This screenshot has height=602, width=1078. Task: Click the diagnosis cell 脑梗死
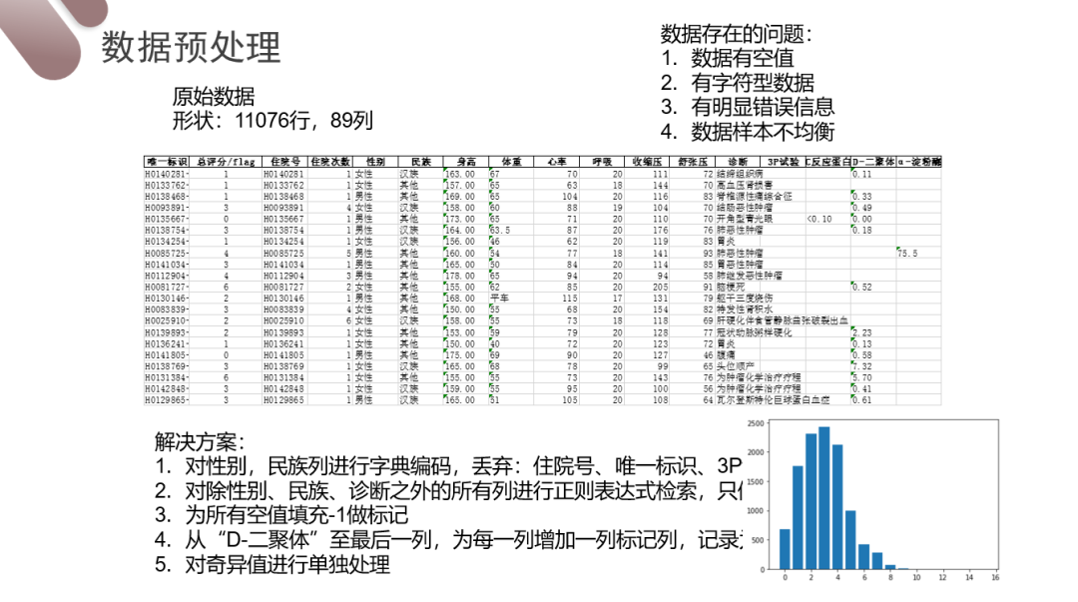pos(731,287)
